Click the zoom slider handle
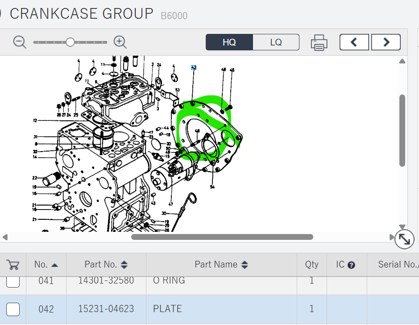This screenshot has width=419, height=325. [x=70, y=42]
